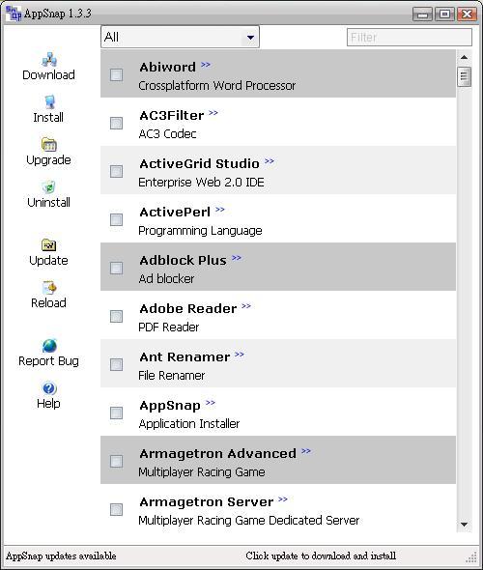
Task: Select the Armagetron Advanced checkbox
Action: pyautogui.click(x=116, y=461)
